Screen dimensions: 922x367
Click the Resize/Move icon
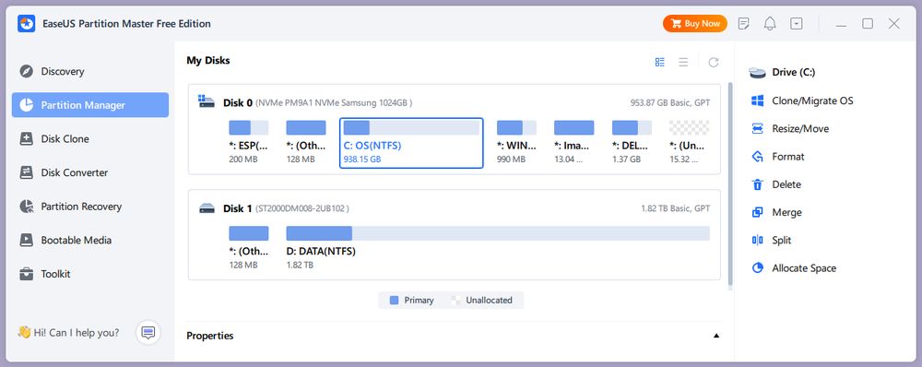tap(757, 129)
